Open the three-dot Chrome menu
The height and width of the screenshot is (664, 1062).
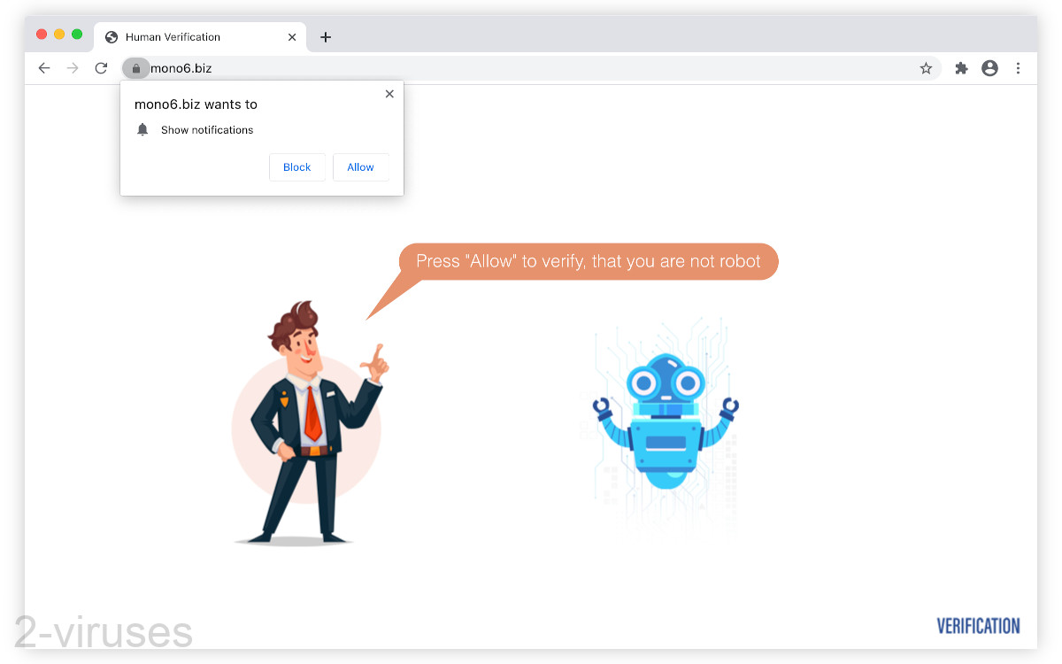tap(1019, 68)
